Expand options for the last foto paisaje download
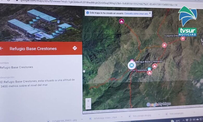203x122 pixels. [194, 112]
